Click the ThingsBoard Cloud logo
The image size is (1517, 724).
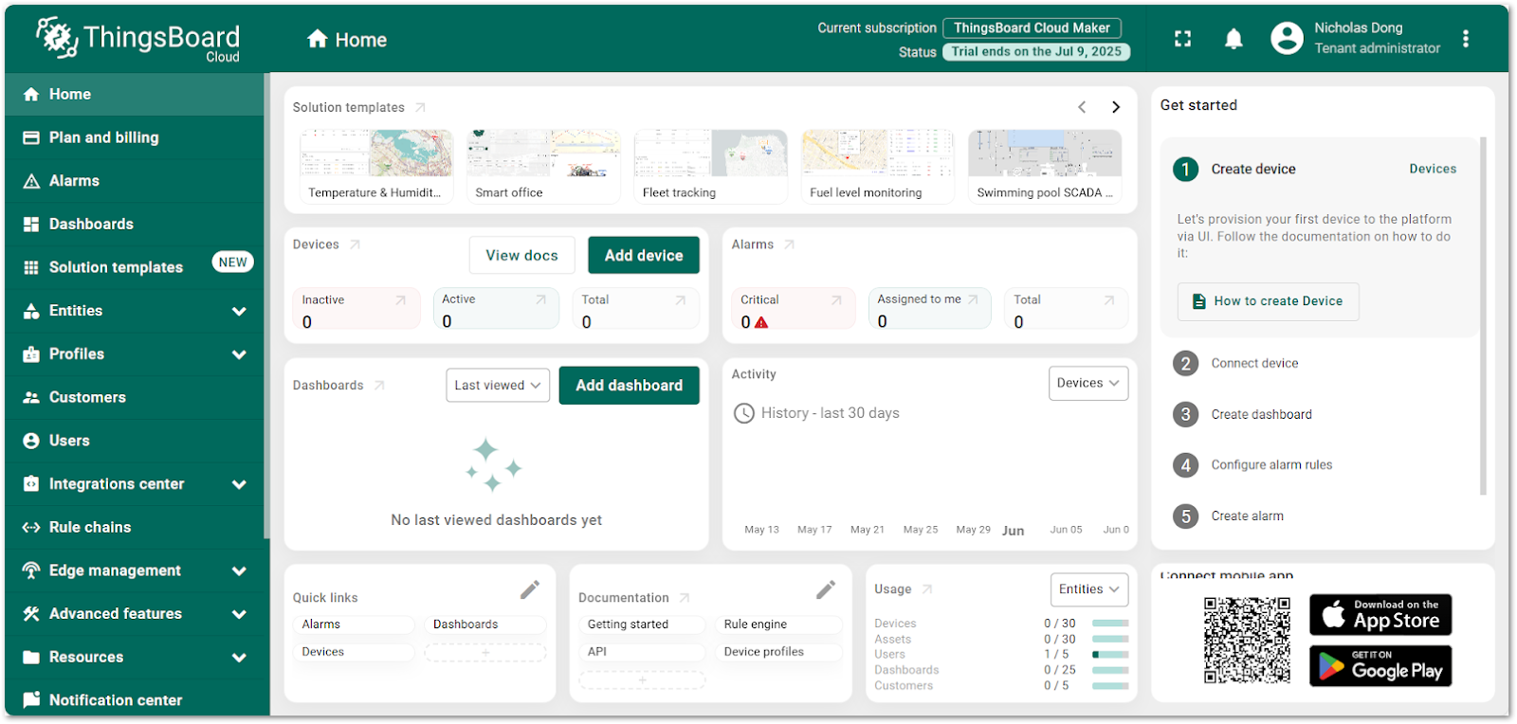click(x=138, y=40)
